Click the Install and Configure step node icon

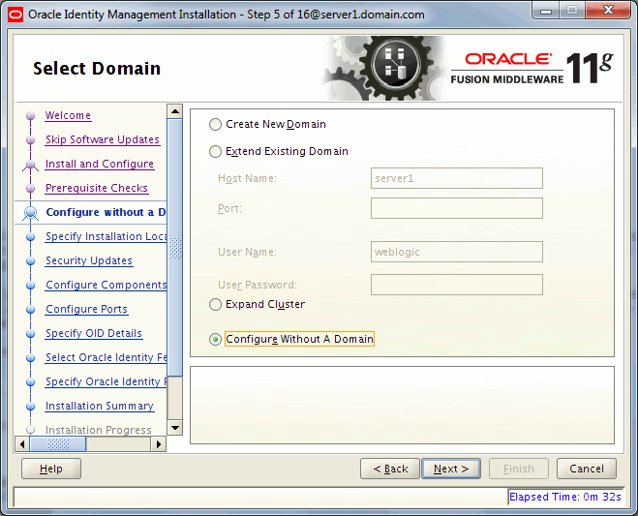coord(31,165)
